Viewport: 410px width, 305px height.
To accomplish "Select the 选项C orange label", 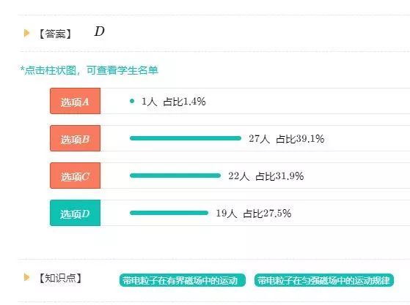I will [x=75, y=176].
